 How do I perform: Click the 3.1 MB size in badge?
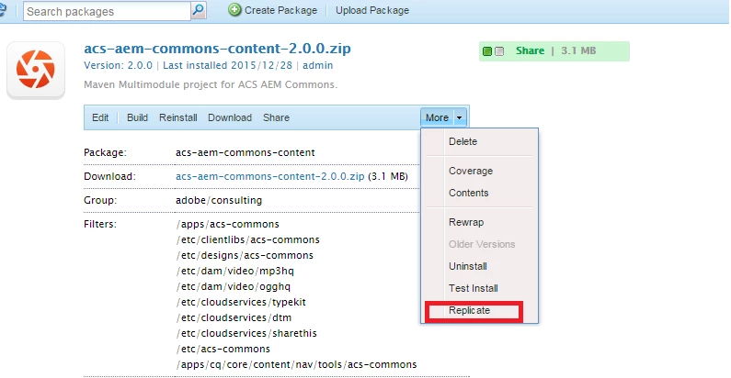578,50
